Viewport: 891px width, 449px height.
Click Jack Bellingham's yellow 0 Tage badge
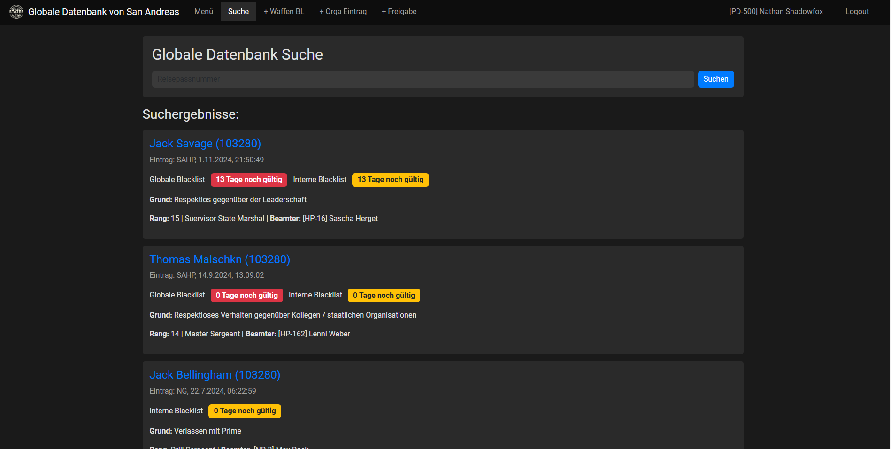tap(245, 411)
